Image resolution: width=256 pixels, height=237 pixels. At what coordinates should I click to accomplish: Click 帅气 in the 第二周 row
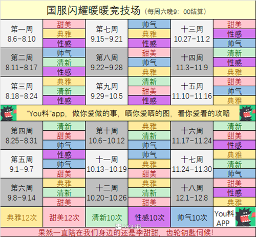coord(64,53)
